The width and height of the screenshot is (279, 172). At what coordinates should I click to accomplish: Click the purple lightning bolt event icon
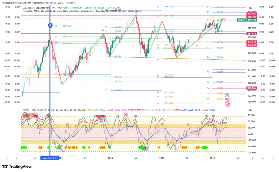tap(227, 96)
